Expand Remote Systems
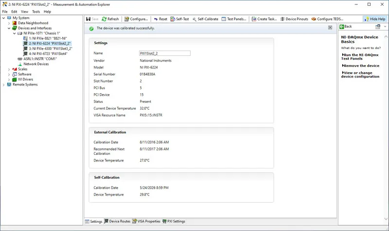 (x=4, y=84)
